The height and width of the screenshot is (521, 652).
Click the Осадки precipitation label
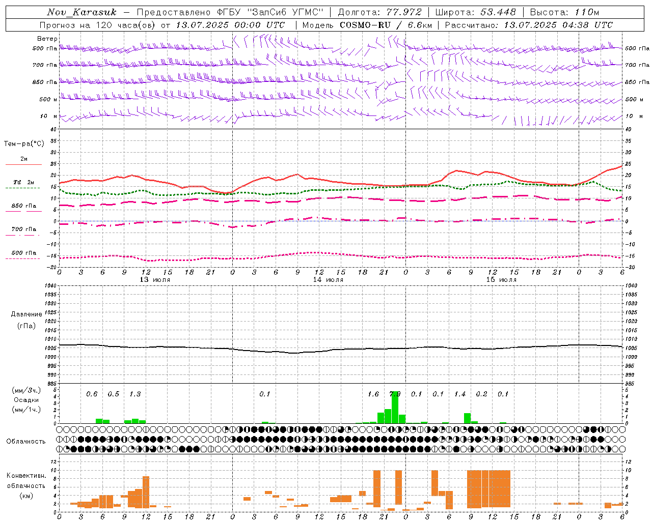(x=26, y=400)
